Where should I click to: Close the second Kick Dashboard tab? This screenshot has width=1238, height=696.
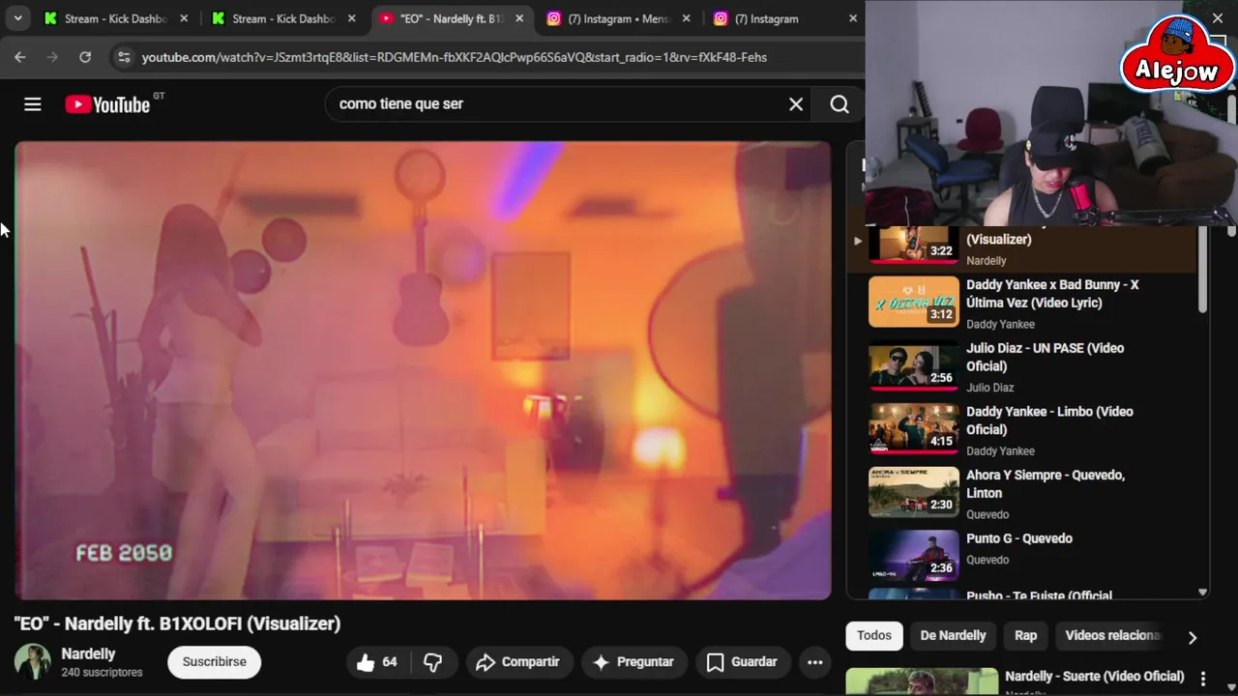coord(352,18)
